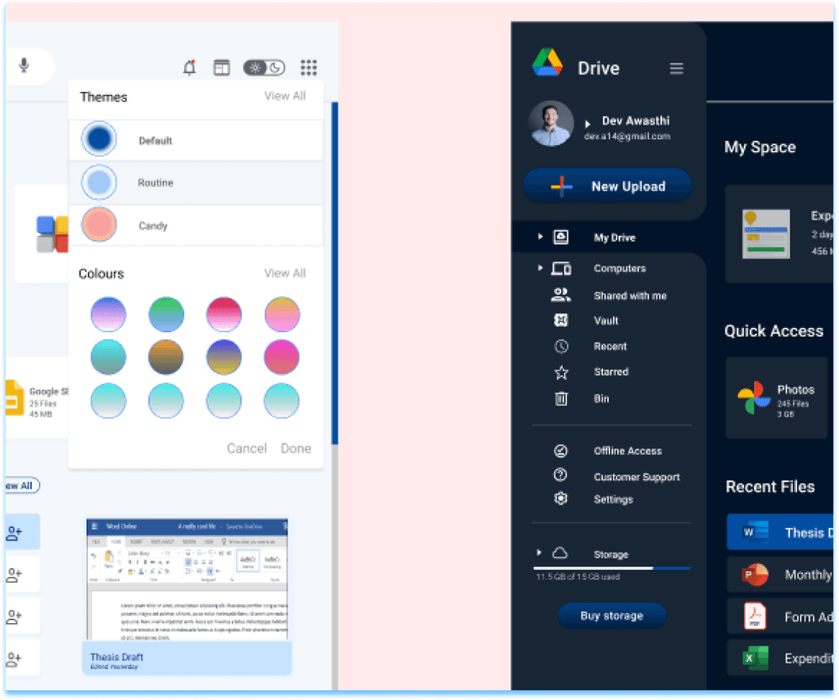Open the hamburger menu next to Drive
Viewport: 839px width, 700px height.
point(676,69)
